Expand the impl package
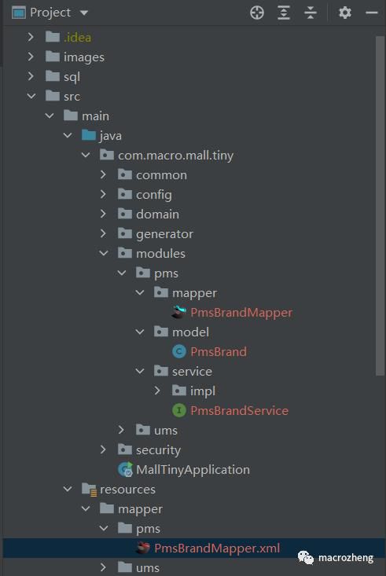 157,391
